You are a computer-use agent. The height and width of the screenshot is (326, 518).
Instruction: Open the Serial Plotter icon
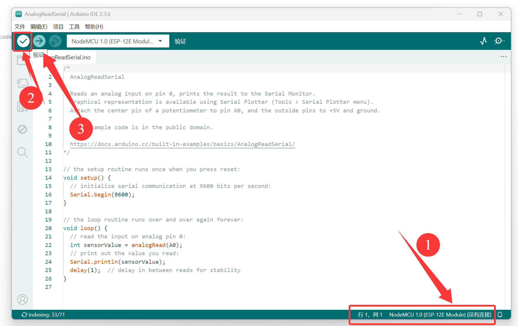pos(483,41)
